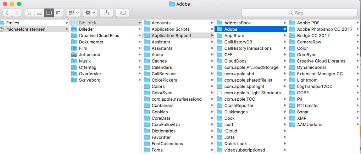This screenshot has width=361, height=154.
Task: Click the AddressBook folder icon
Action: coord(220,23)
